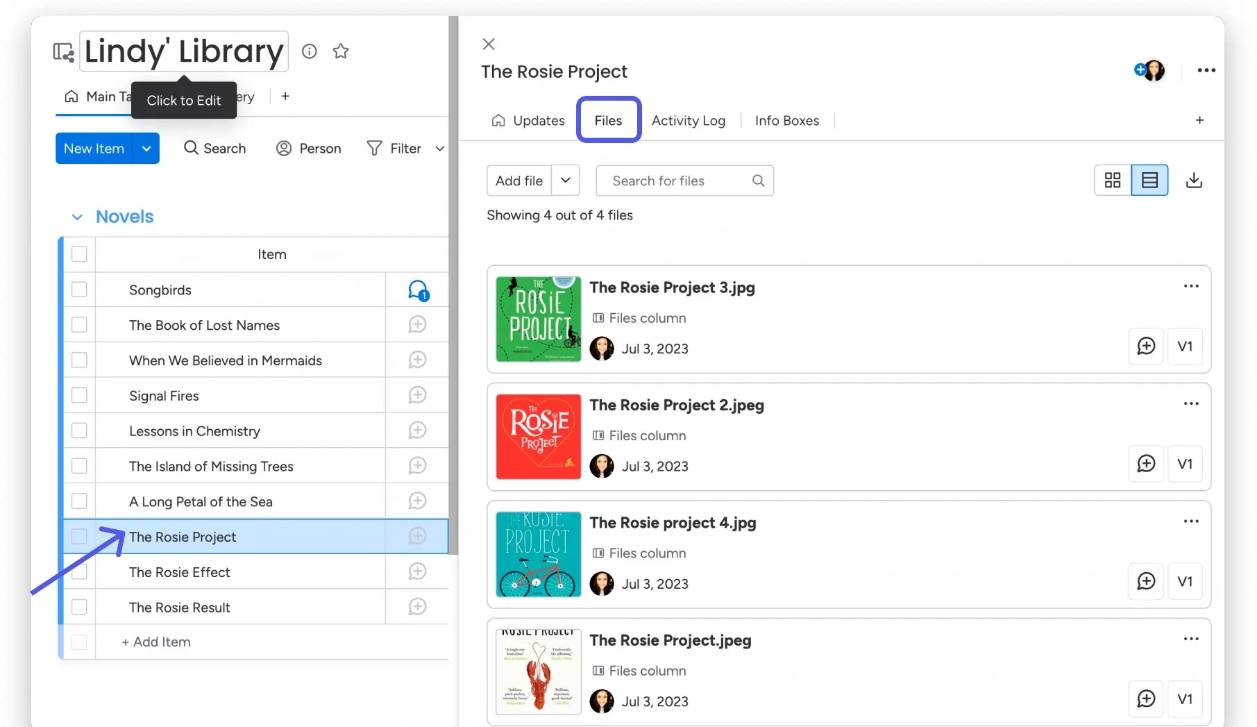Screen dimensions: 1257x727
Task: Open the New Item dropdown arrow
Action: pyautogui.click(x=146, y=149)
